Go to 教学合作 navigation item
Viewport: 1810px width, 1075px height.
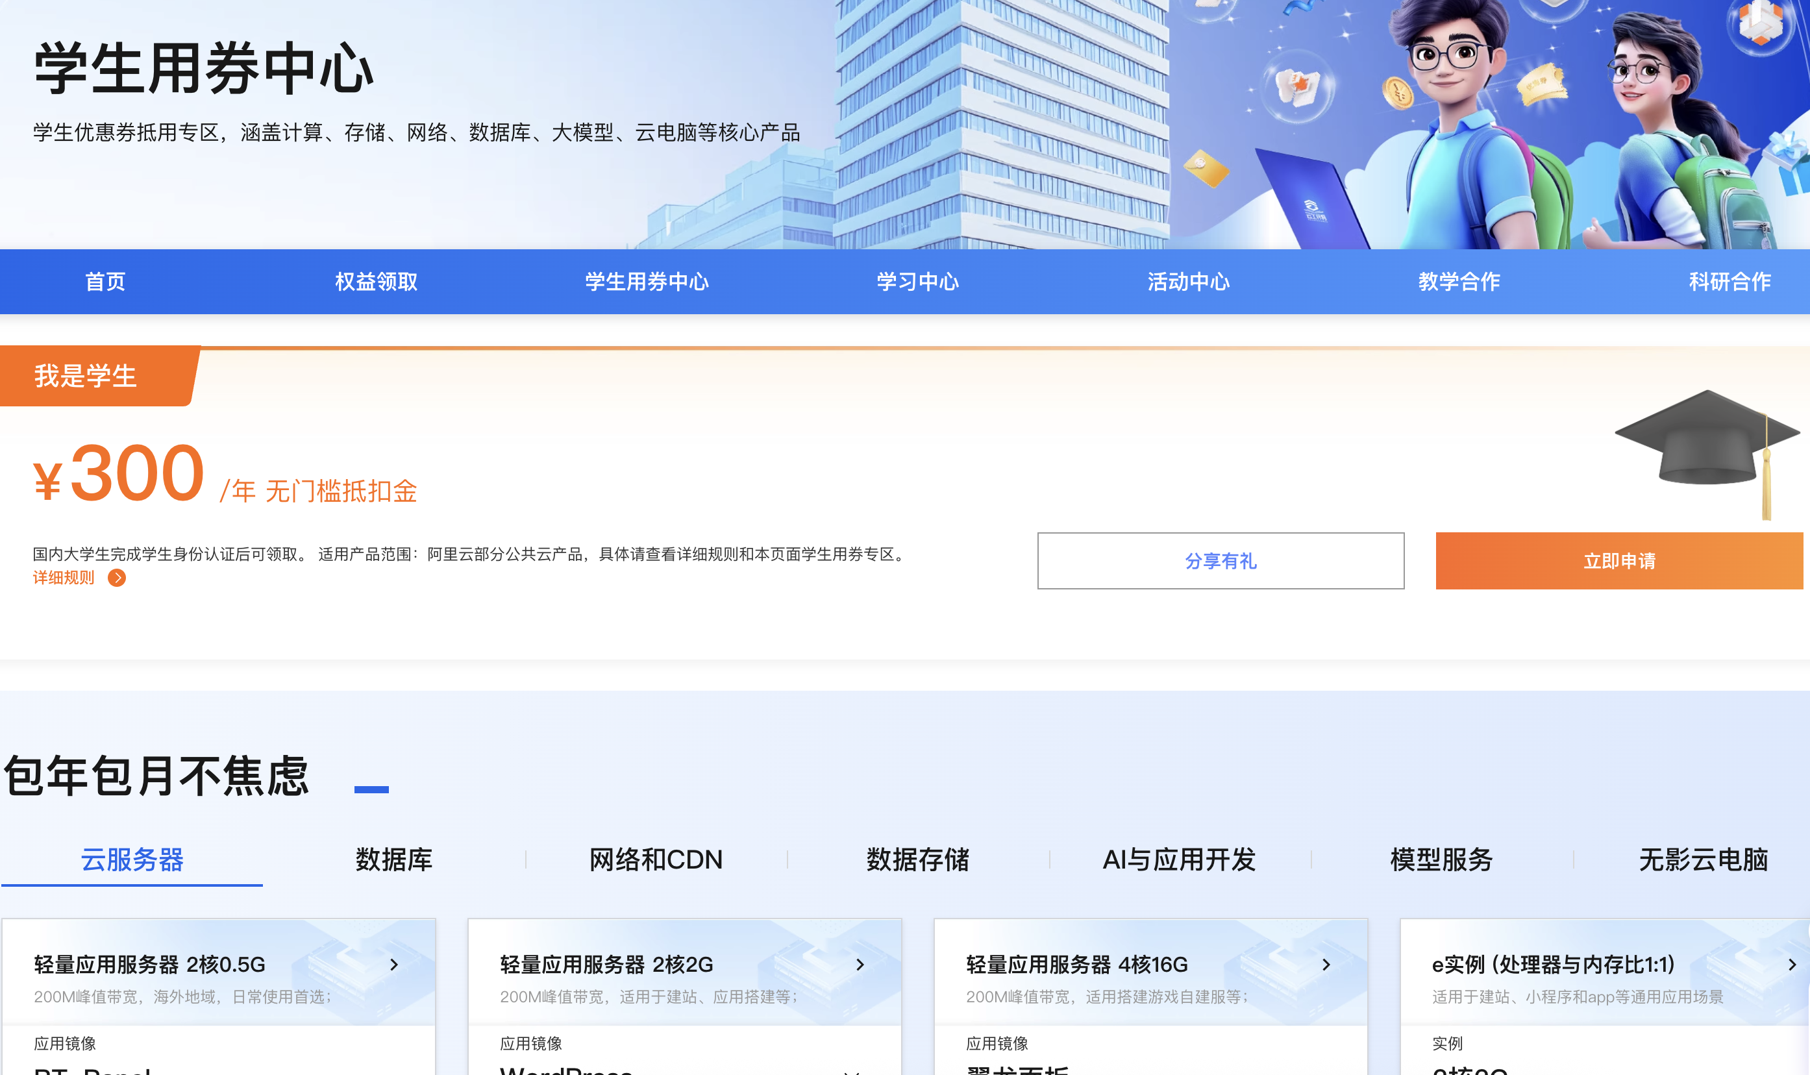click(x=1459, y=281)
